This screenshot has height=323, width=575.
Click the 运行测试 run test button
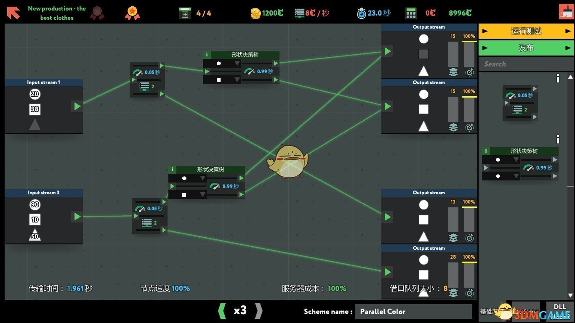[x=526, y=31]
